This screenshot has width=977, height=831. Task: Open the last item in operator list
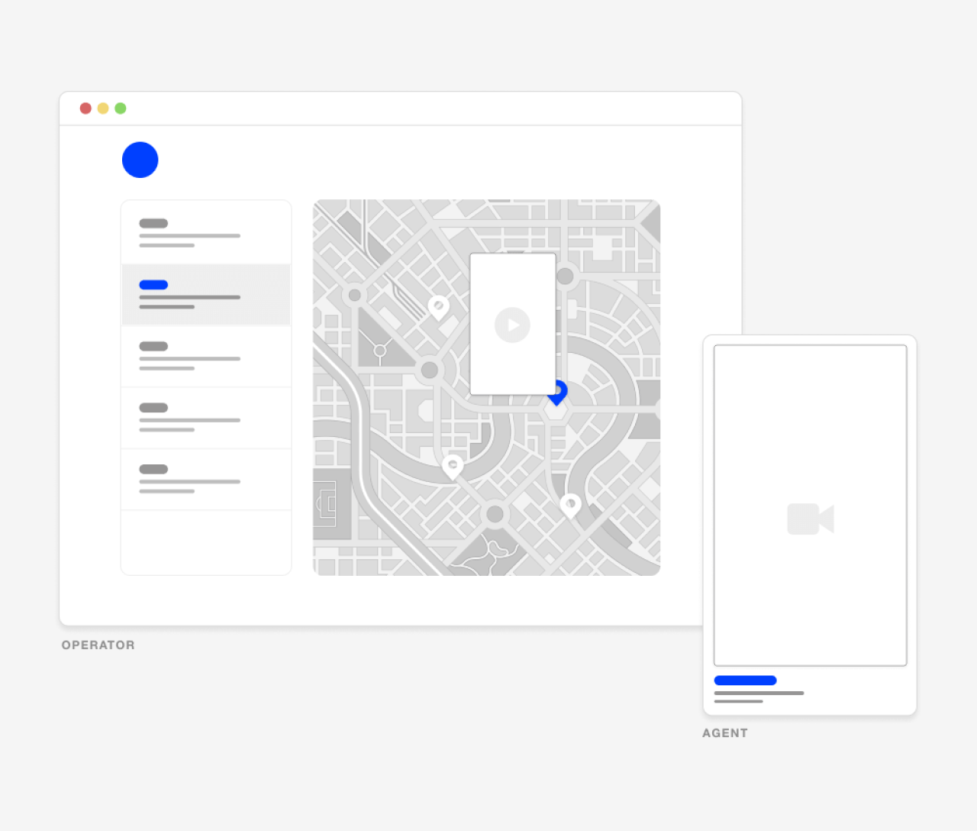[x=206, y=480]
